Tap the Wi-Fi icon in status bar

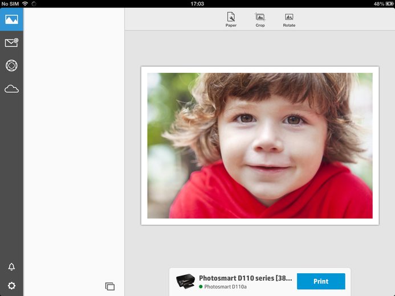[x=25, y=3]
